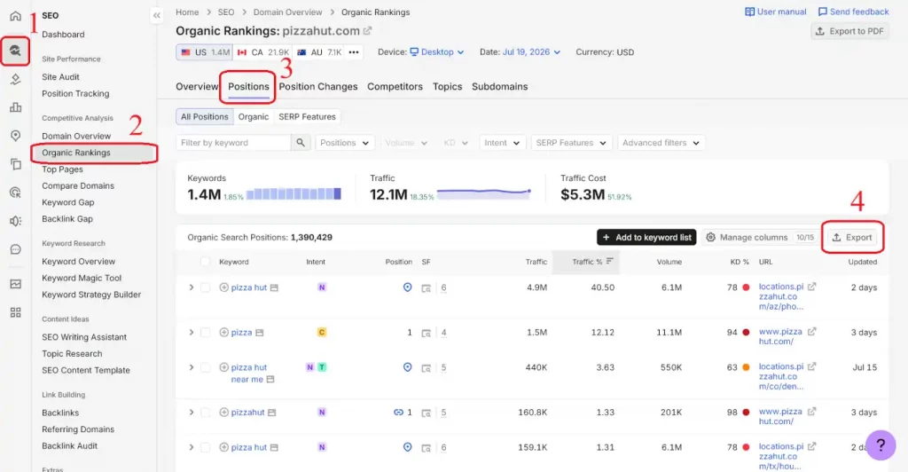
Task: Tick the checkbox for 'pizzahut' row
Action: [205, 413]
